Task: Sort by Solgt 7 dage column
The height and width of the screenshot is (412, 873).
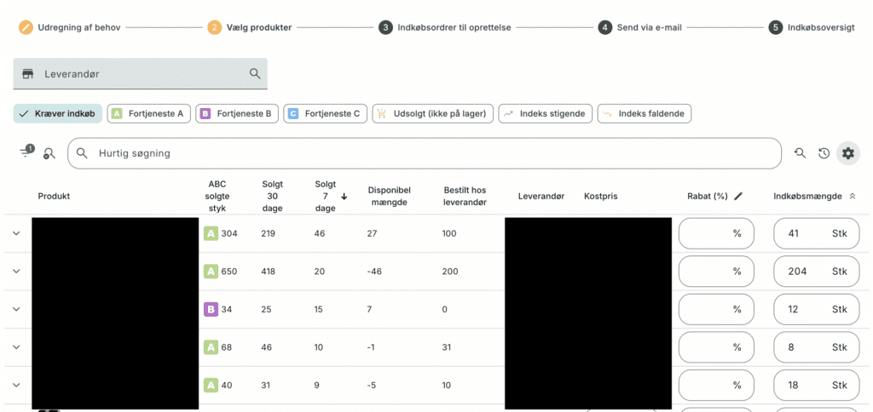Action: pyautogui.click(x=326, y=196)
